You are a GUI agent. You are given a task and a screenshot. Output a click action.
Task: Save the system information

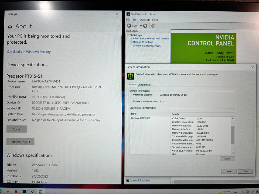(x=229, y=171)
